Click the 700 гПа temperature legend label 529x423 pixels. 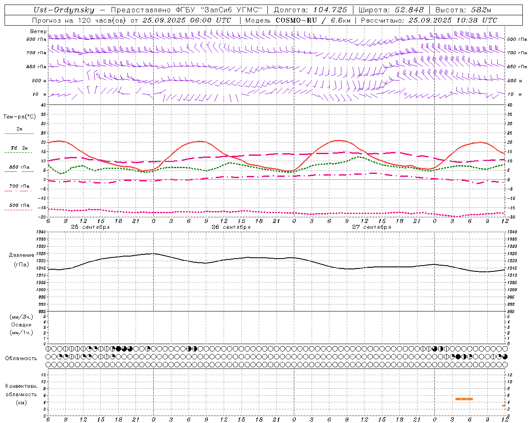click(x=19, y=186)
